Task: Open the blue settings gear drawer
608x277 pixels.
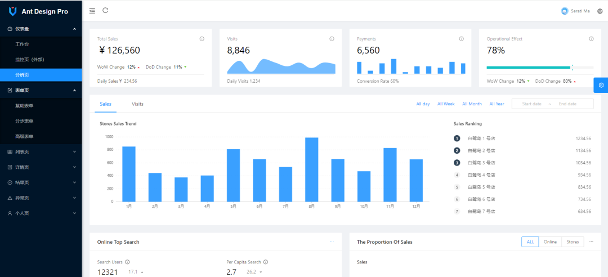Action: [601, 85]
